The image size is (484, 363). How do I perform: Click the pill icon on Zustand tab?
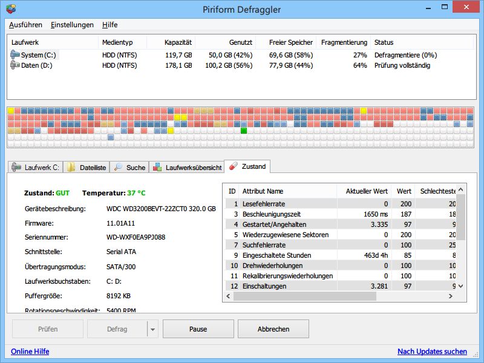(x=234, y=166)
